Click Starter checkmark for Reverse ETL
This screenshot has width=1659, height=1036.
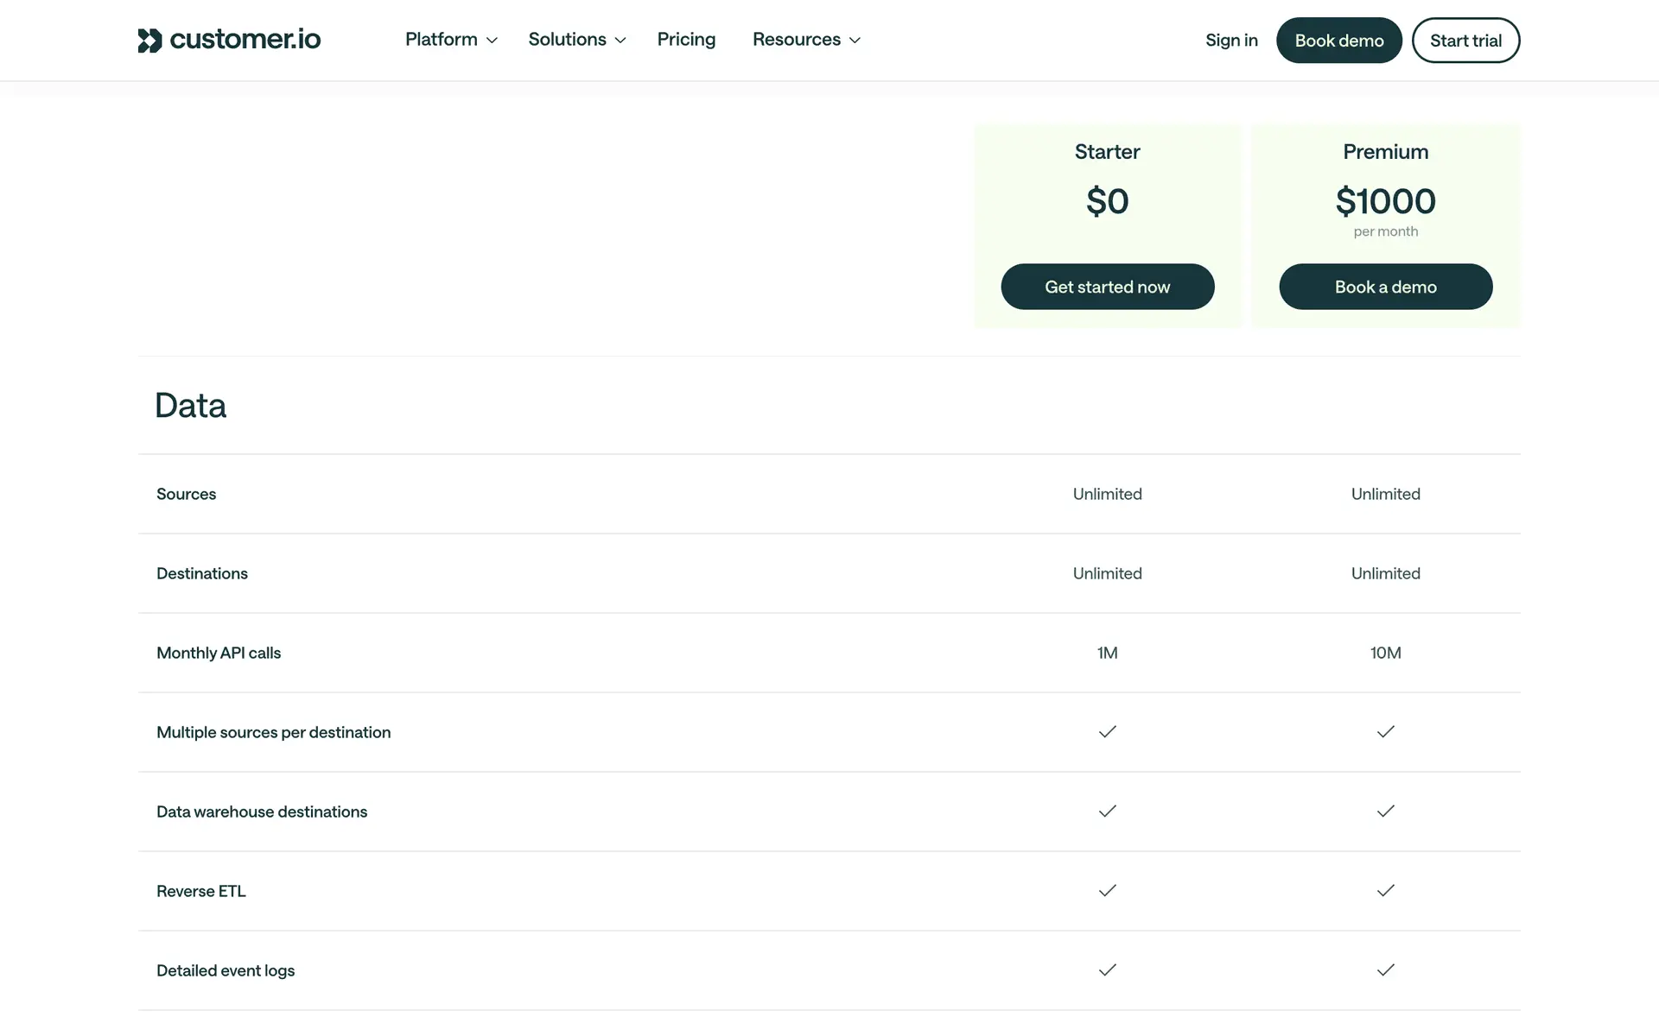1107,891
